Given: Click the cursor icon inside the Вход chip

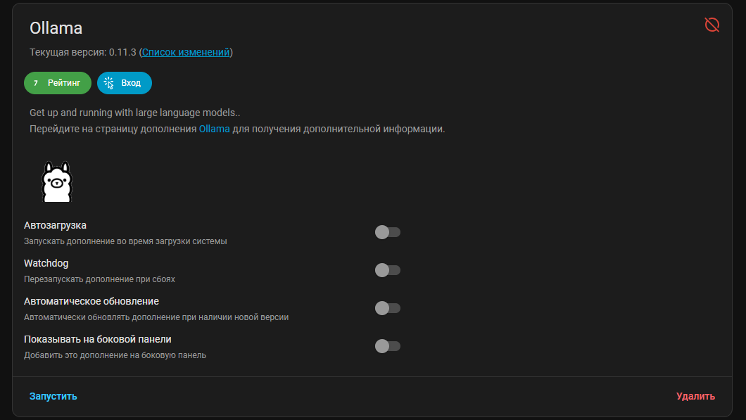Looking at the screenshot, I should point(109,83).
